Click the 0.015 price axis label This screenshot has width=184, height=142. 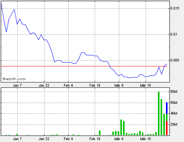[x=175, y=8]
